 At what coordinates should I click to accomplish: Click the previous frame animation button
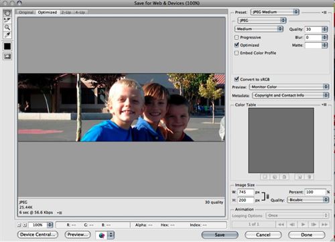[x=292, y=225]
